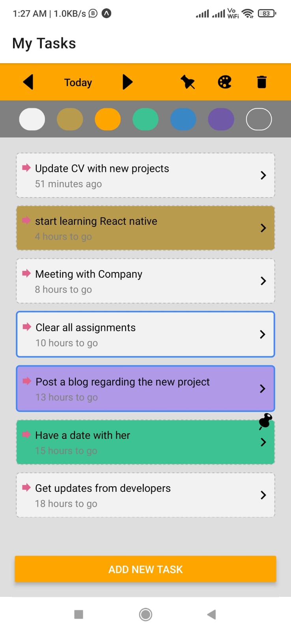Open the color palette tool
This screenshot has width=291, height=632.
click(224, 82)
